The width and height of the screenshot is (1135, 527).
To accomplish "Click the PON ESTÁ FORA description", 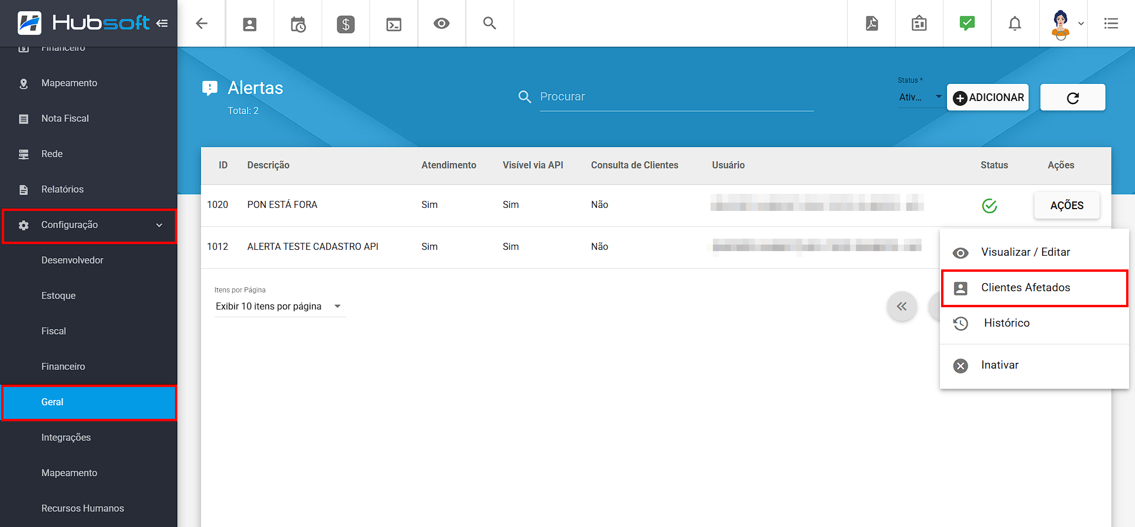I will pyautogui.click(x=282, y=205).
